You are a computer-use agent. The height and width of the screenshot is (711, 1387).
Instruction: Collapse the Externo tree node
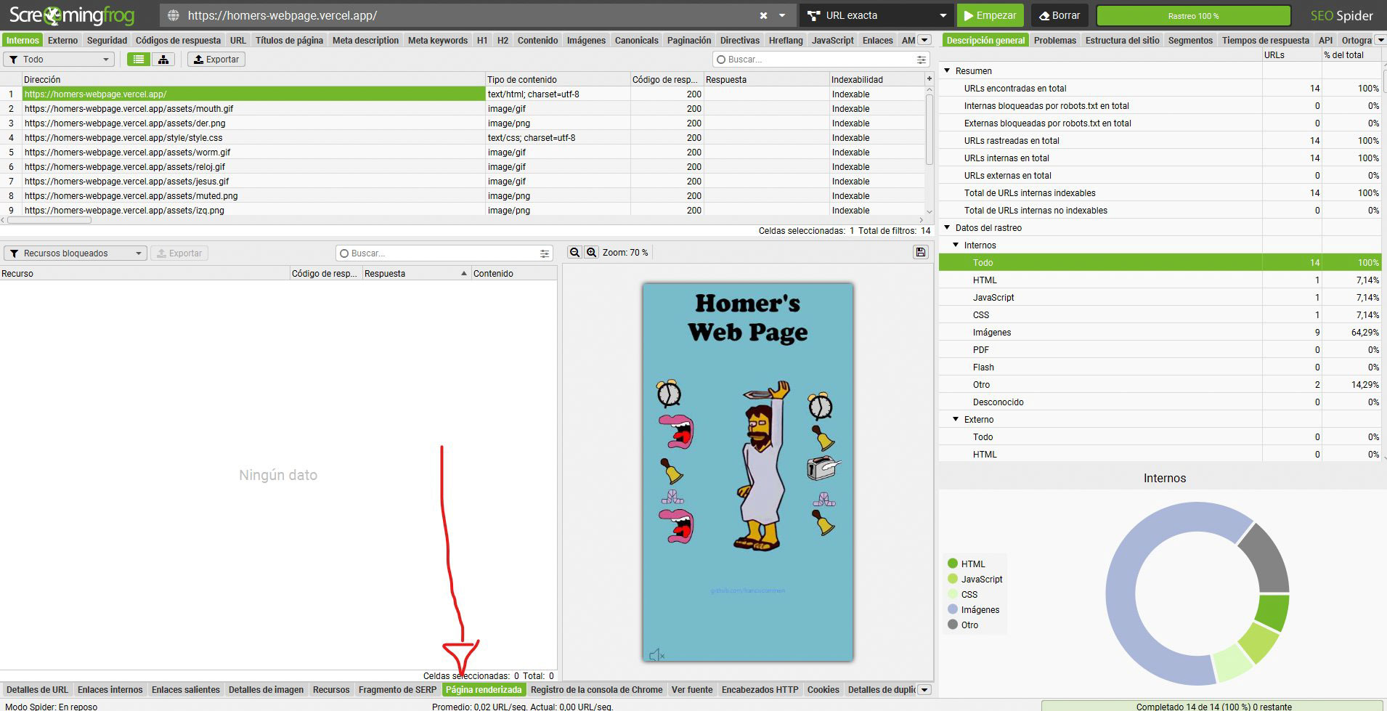[x=956, y=419]
